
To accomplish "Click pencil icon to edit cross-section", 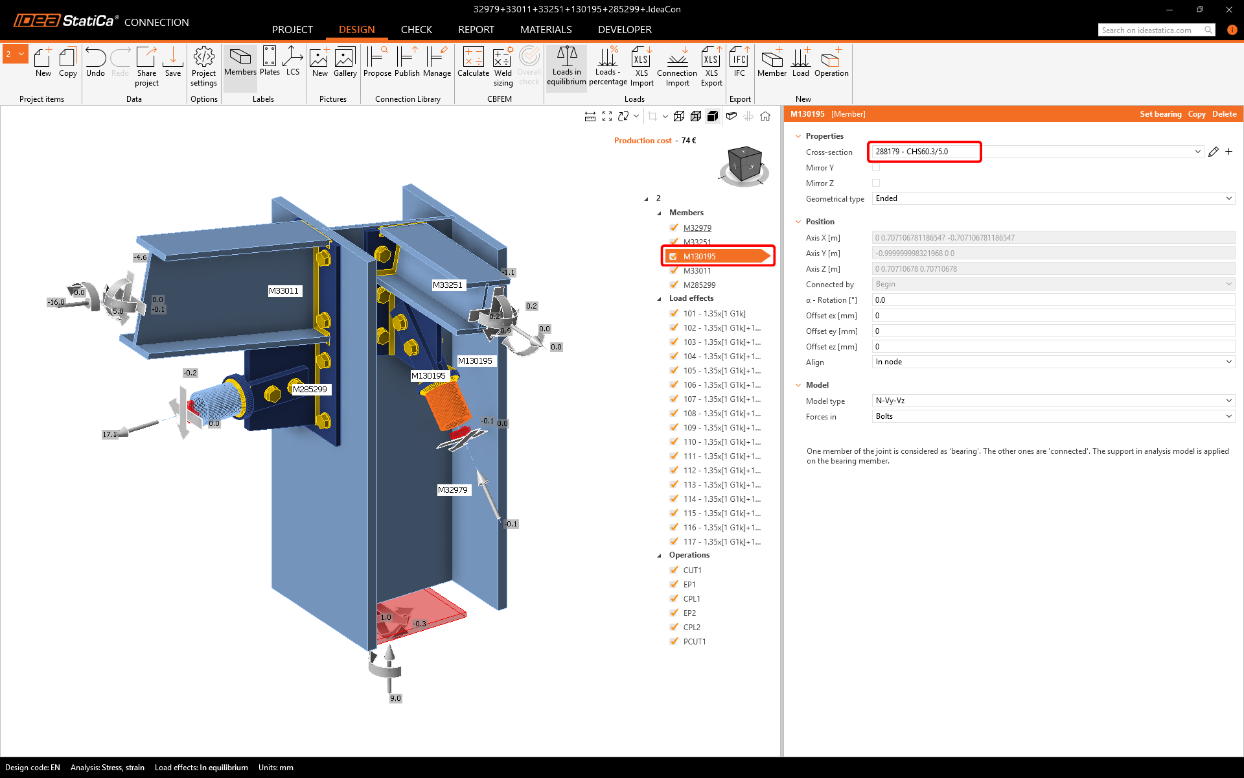I will point(1213,152).
